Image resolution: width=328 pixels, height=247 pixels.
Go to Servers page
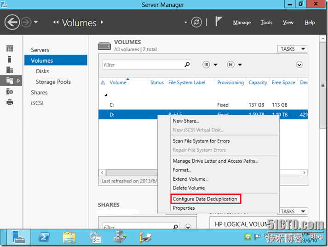40,50
